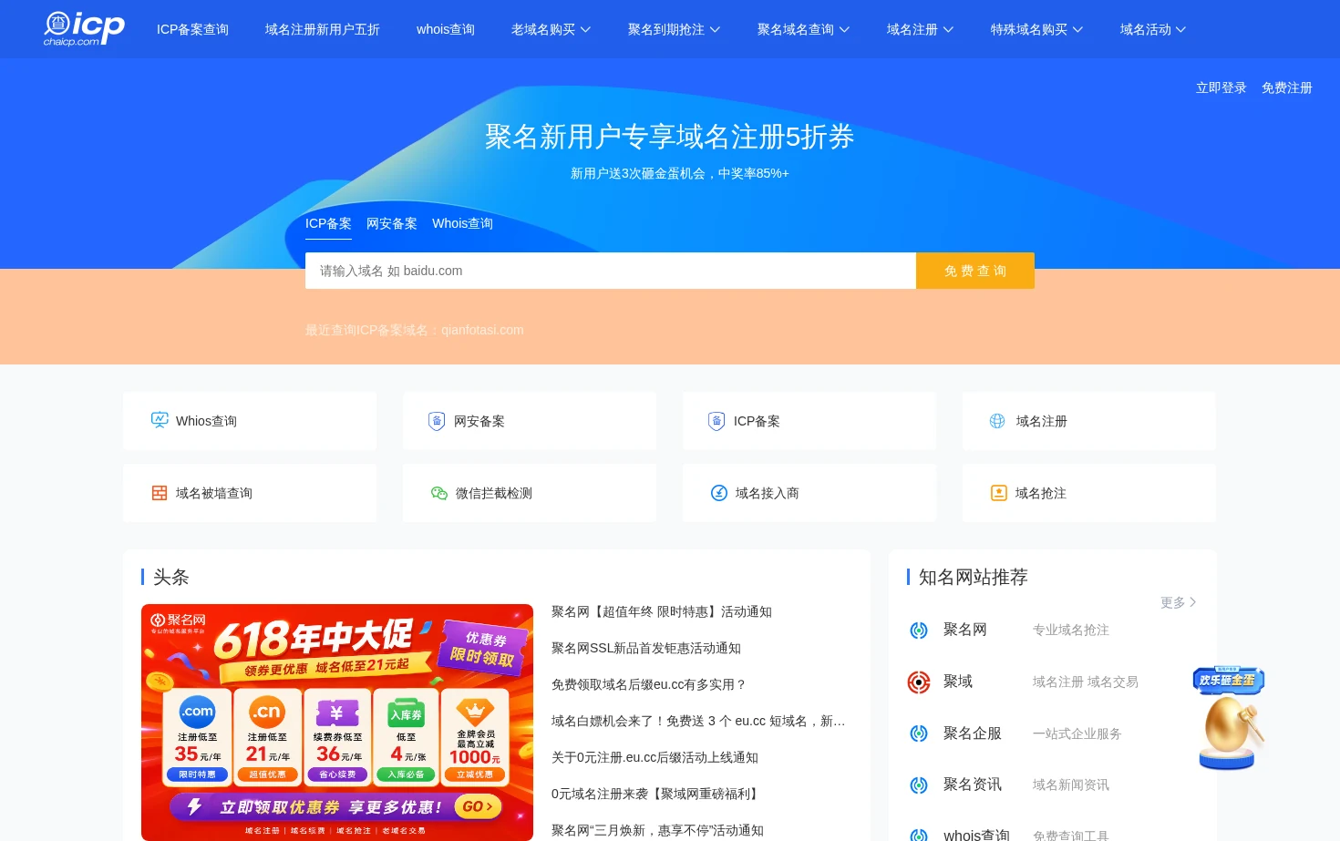
Task: Expand the 域名活动 dropdown menu
Action: point(1153,29)
